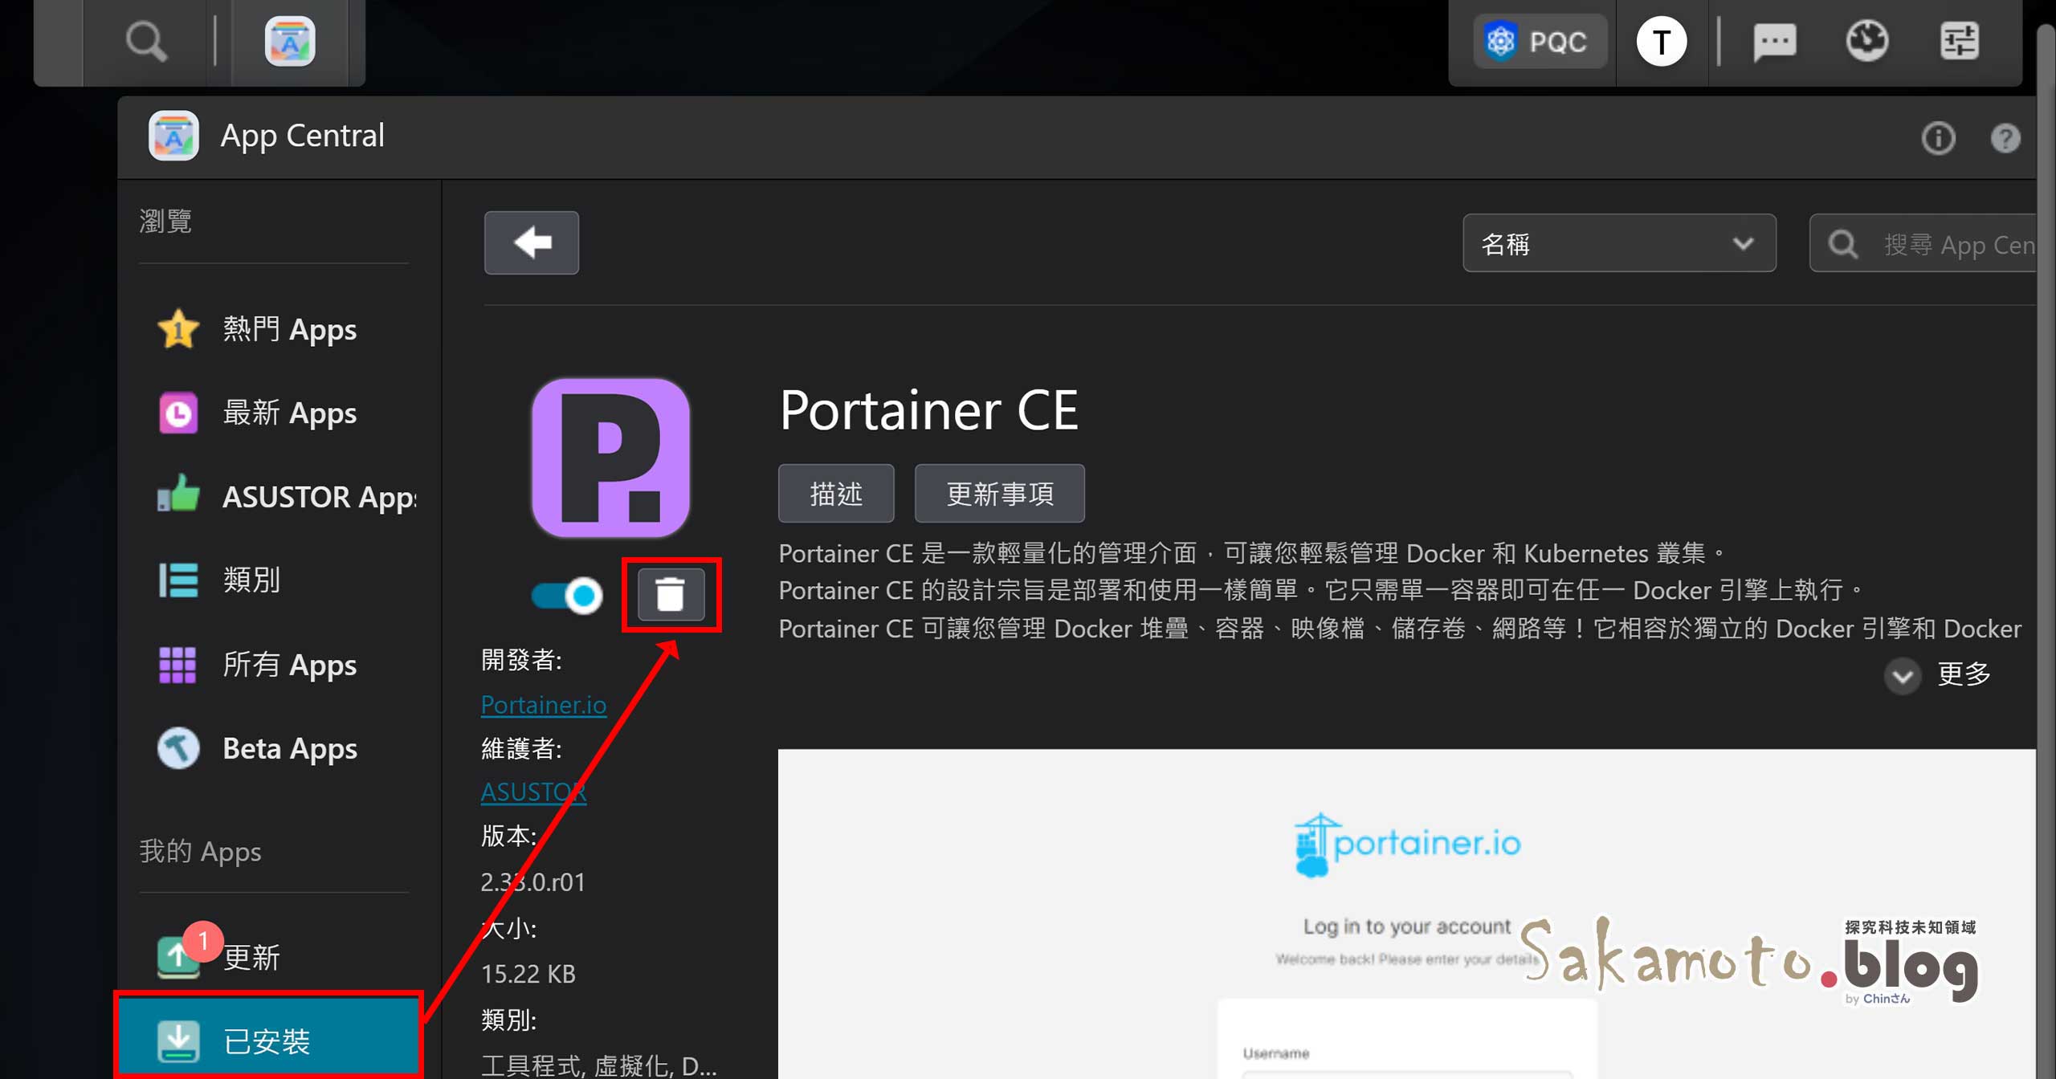Image resolution: width=2056 pixels, height=1079 pixels.
Task: Open system preferences icon at top right
Action: tap(1960, 41)
